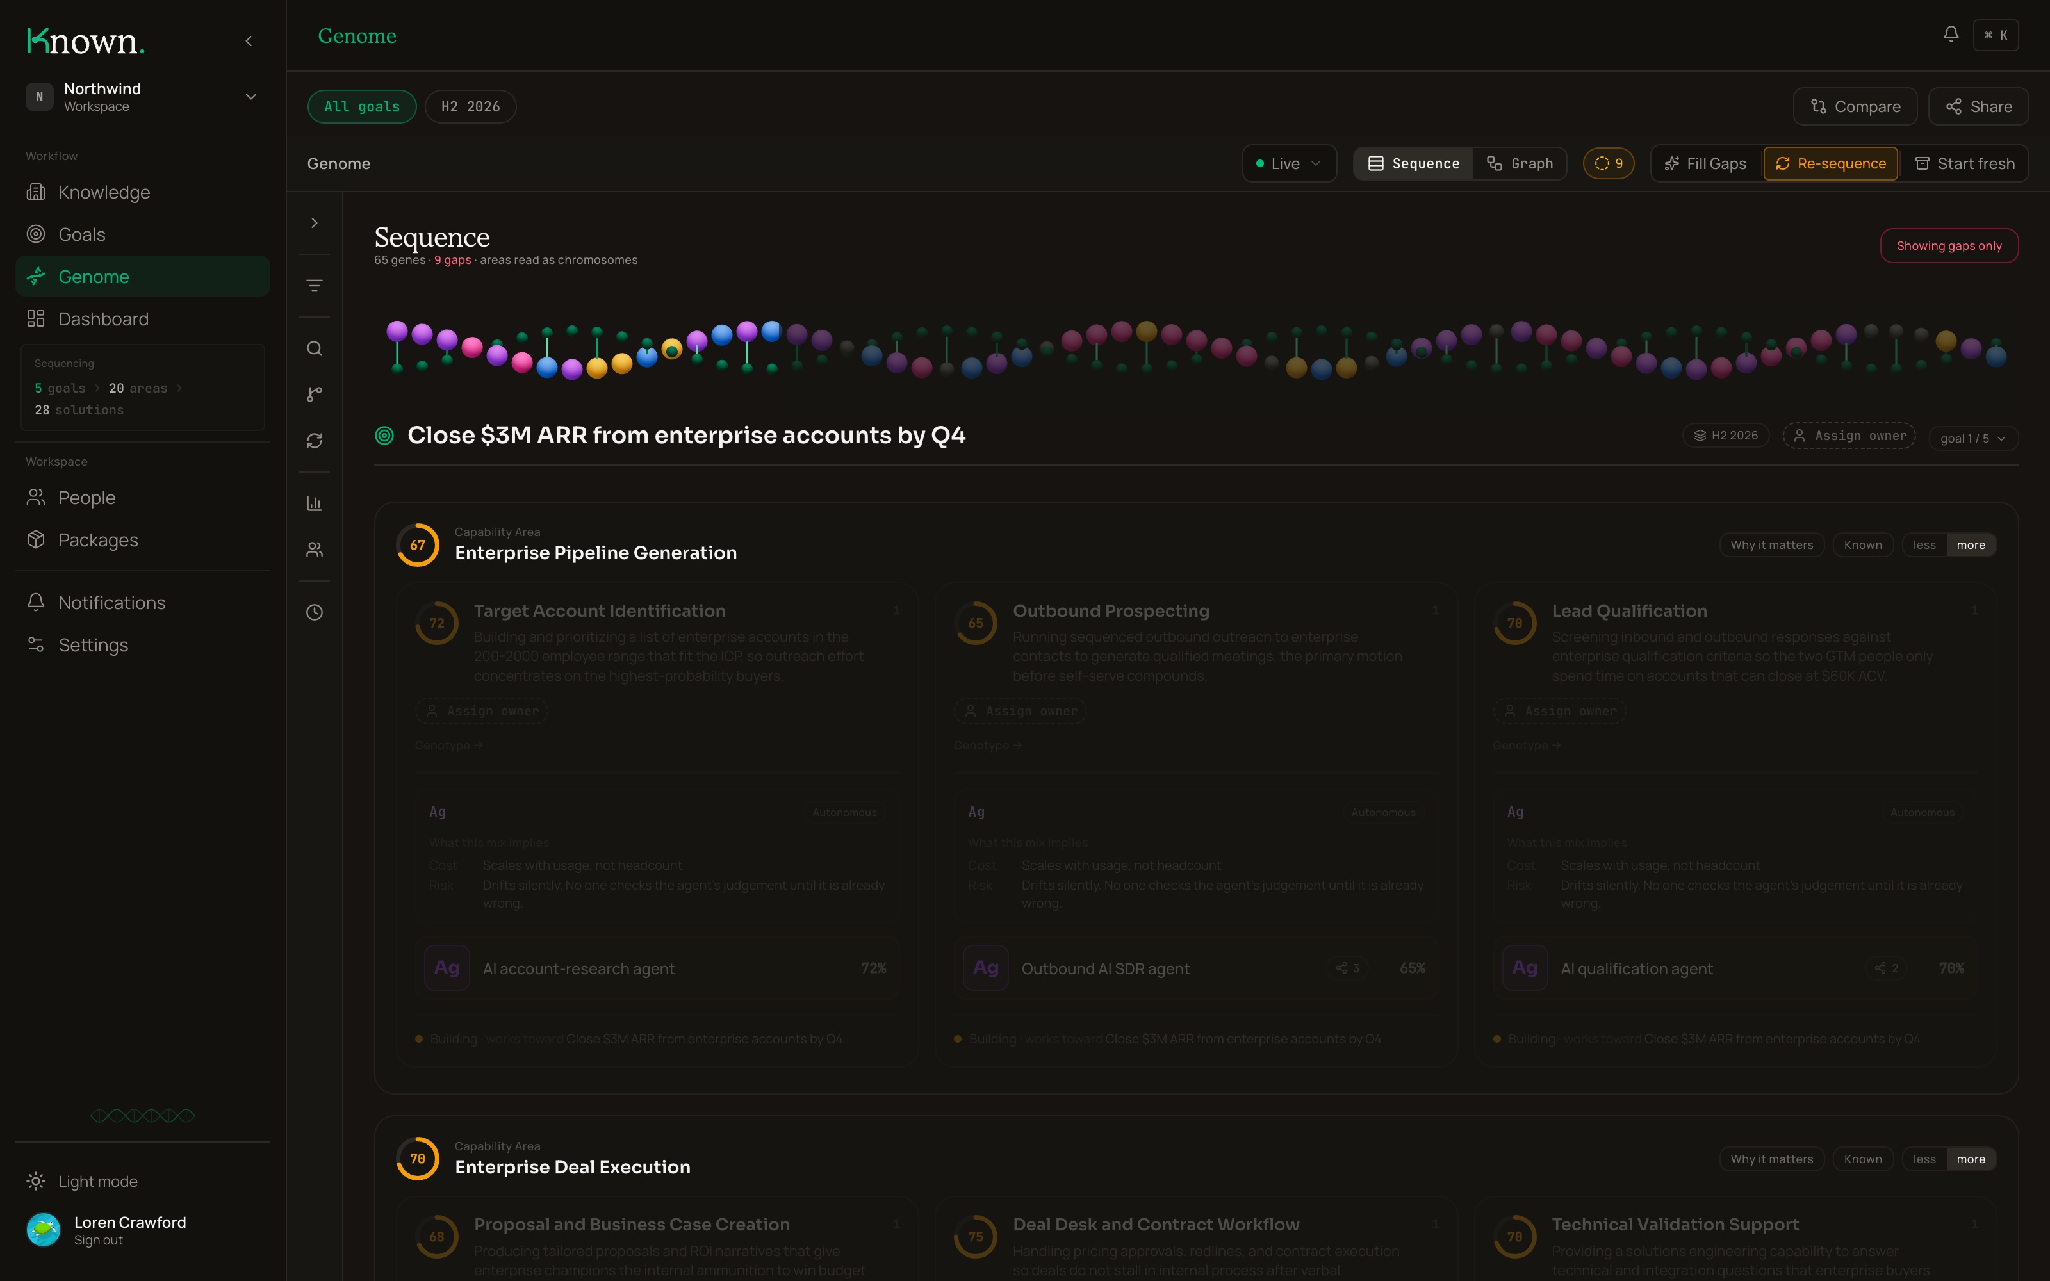Click the Ag badge for Outbound AI SDR agent
This screenshot has height=1281, width=2050.
tap(986, 968)
